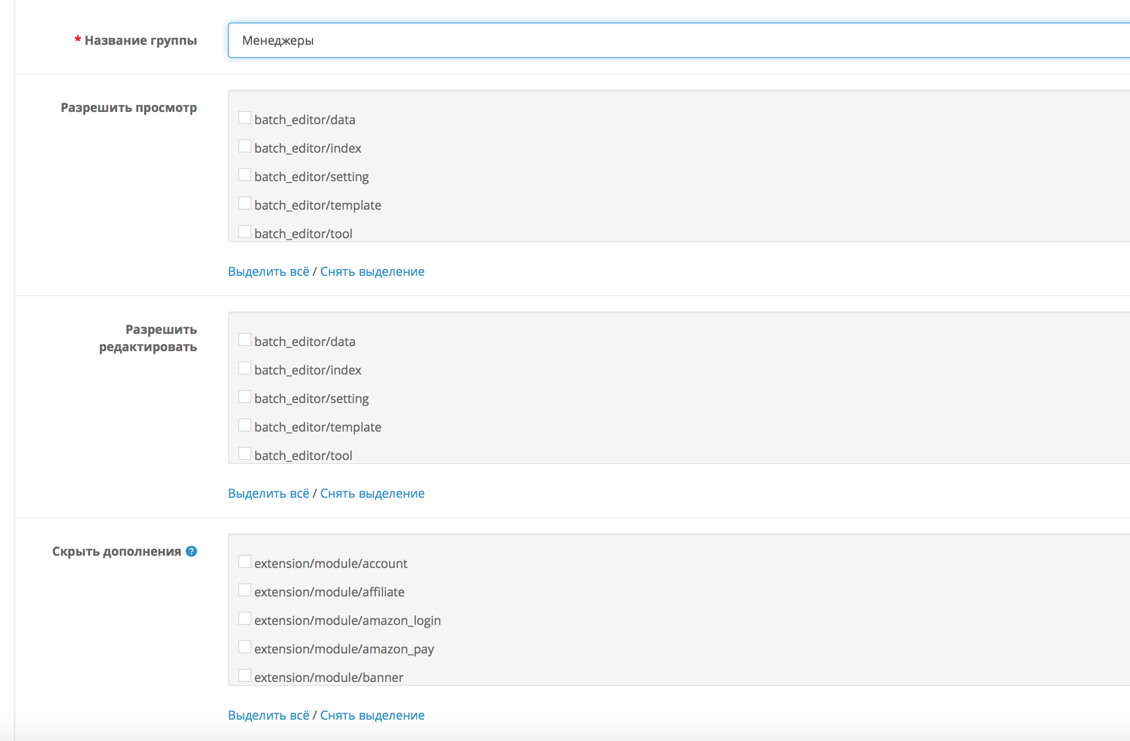Focus the Название группы input field
This screenshot has width=1130, height=741.
[679, 40]
